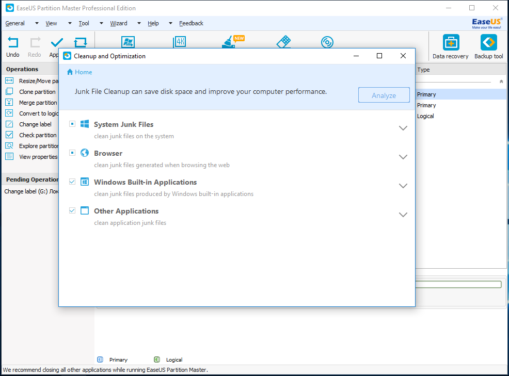509x376 pixels.
Task: Select View properties operation
Action: click(32, 157)
